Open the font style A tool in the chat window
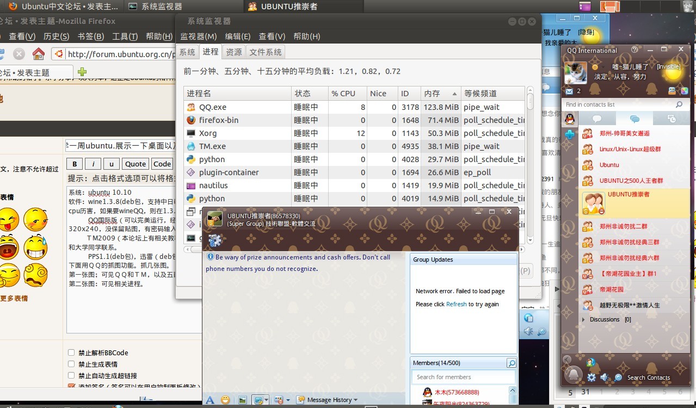 pos(210,400)
